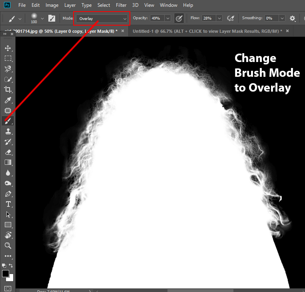Expand the Flow 28% dropdown arrow
The height and width of the screenshot is (292, 305).
[219, 18]
